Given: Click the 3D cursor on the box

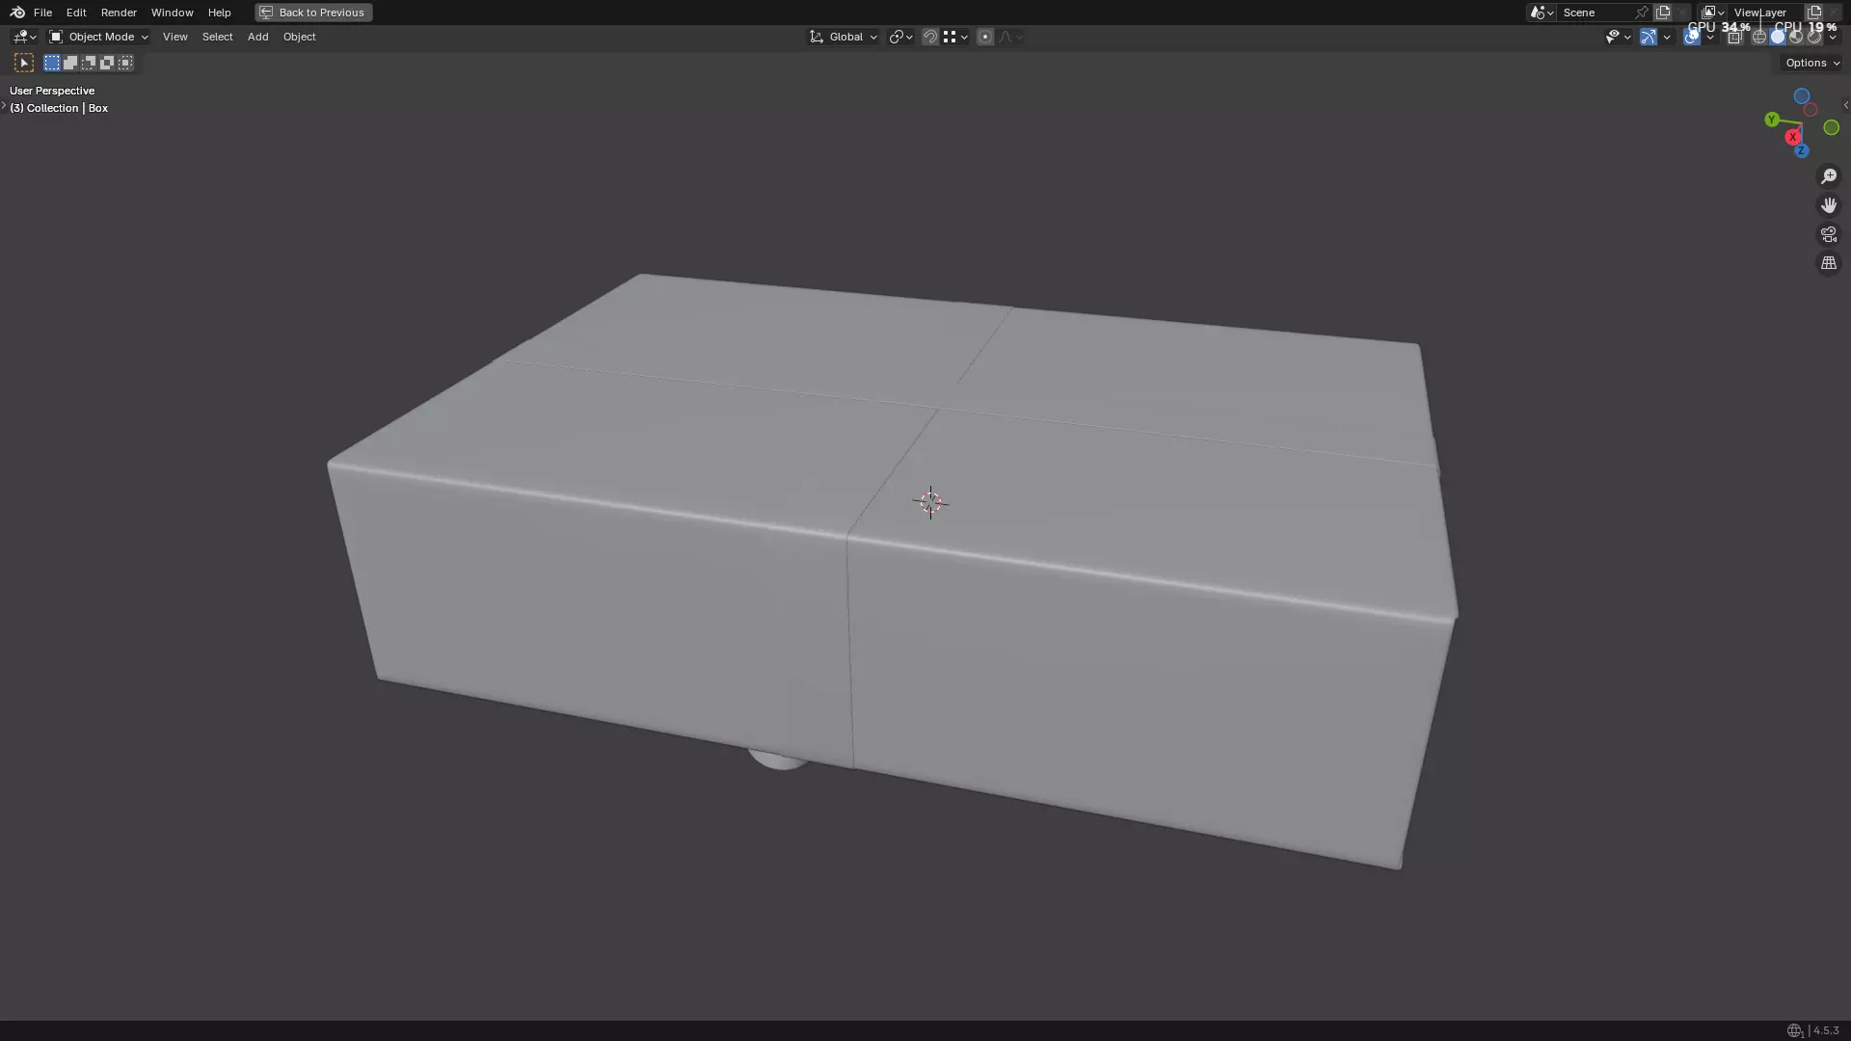Looking at the screenshot, I should pos(930,503).
